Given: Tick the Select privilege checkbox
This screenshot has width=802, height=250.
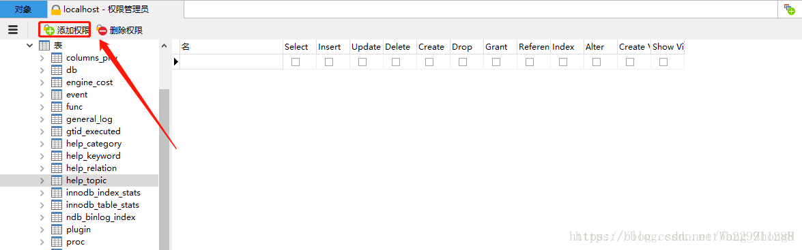Looking at the screenshot, I should pos(295,62).
